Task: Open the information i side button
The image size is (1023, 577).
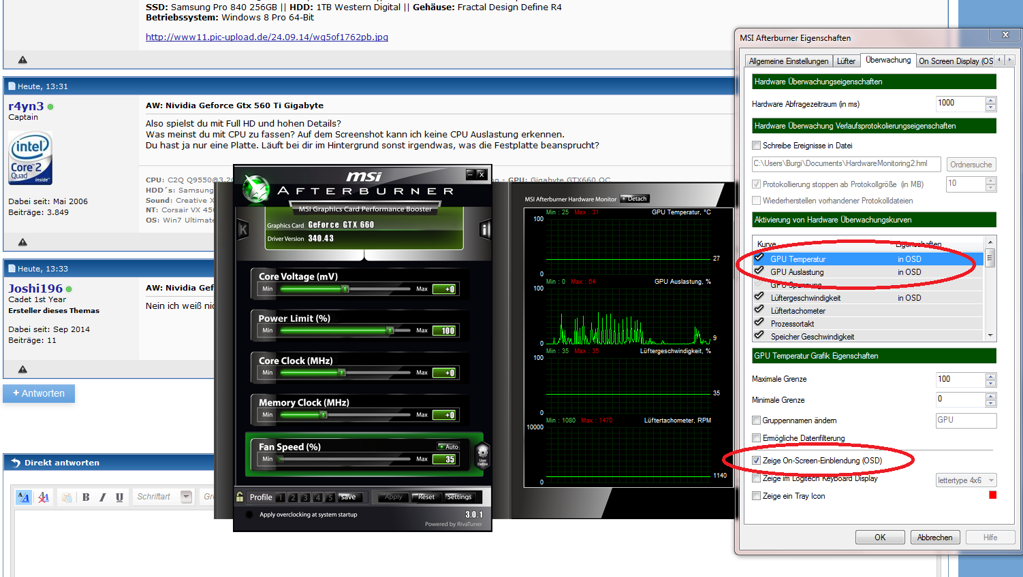Action: point(485,230)
